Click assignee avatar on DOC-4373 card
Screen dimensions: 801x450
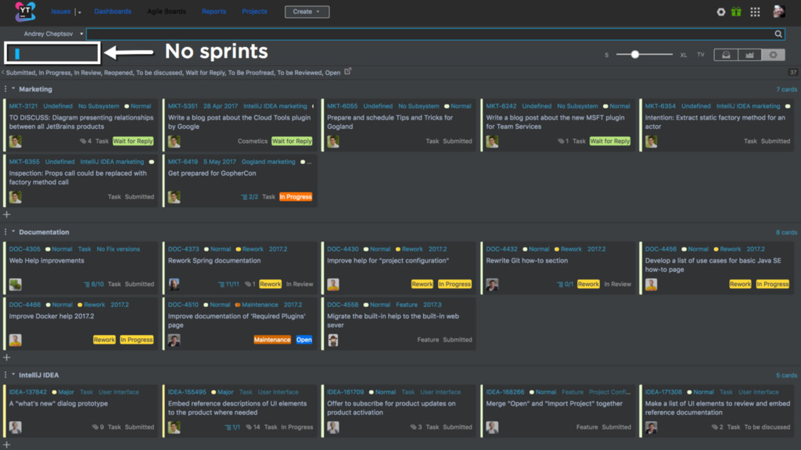tap(174, 284)
